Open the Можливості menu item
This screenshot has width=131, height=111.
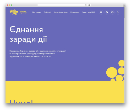[x=75, y=12]
